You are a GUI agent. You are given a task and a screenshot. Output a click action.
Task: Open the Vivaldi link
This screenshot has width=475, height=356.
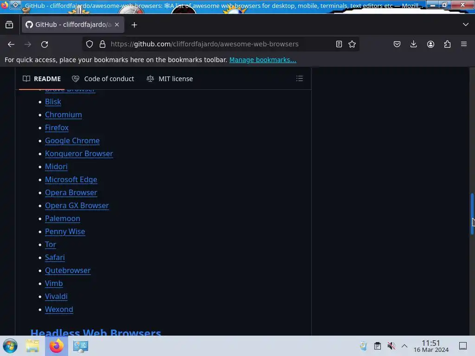click(x=56, y=297)
